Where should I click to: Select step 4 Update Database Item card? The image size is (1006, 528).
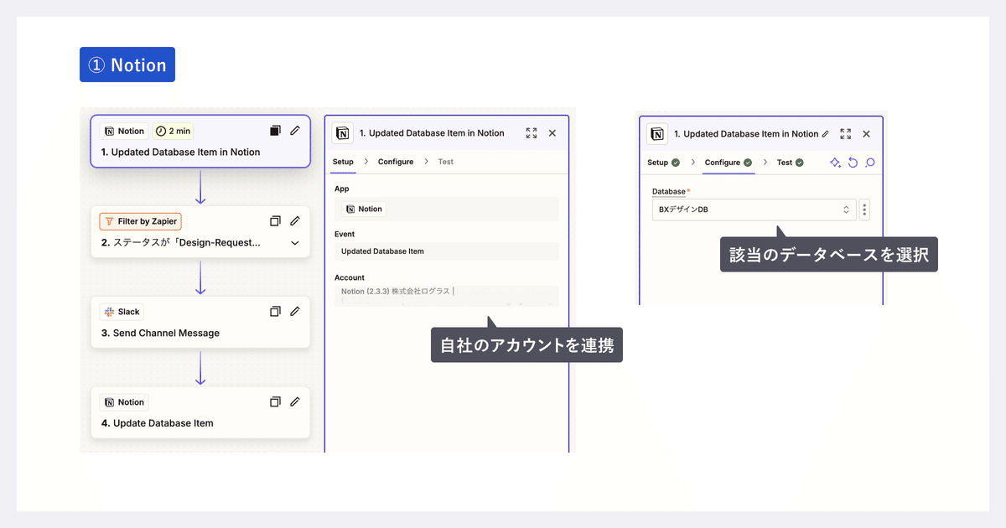click(200, 412)
